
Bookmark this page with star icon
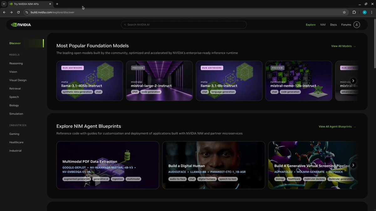344,12
